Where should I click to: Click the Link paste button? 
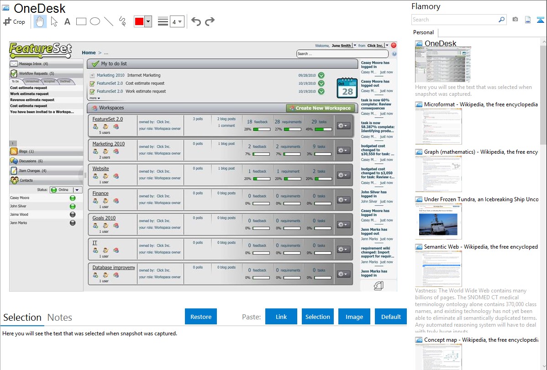point(281,317)
